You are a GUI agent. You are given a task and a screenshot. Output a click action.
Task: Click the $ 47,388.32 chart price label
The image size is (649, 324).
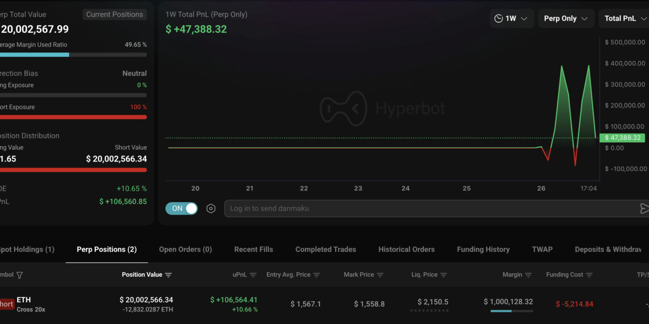(x=622, y=138)
